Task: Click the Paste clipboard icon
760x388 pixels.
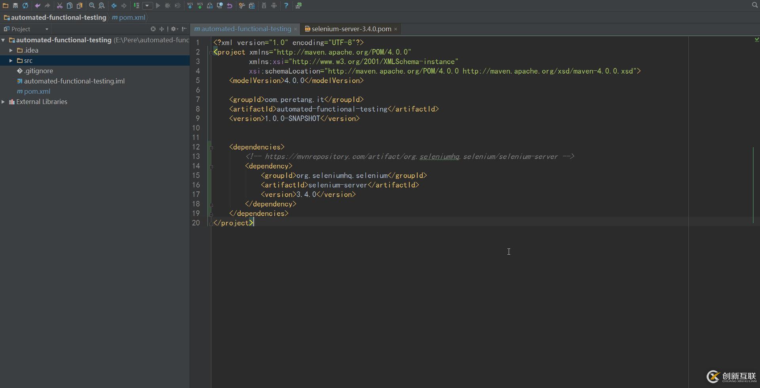Action: click(80, 6)
